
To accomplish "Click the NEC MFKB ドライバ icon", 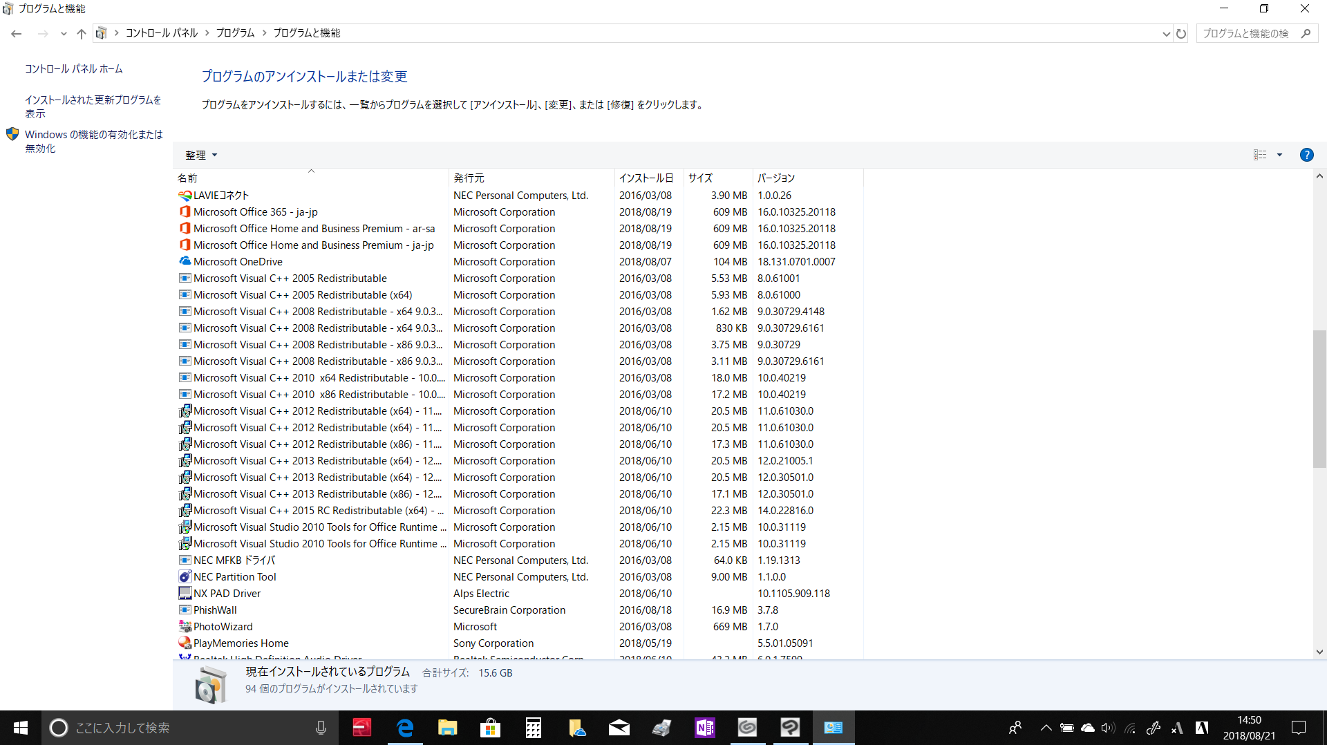I will coord(185,560).
